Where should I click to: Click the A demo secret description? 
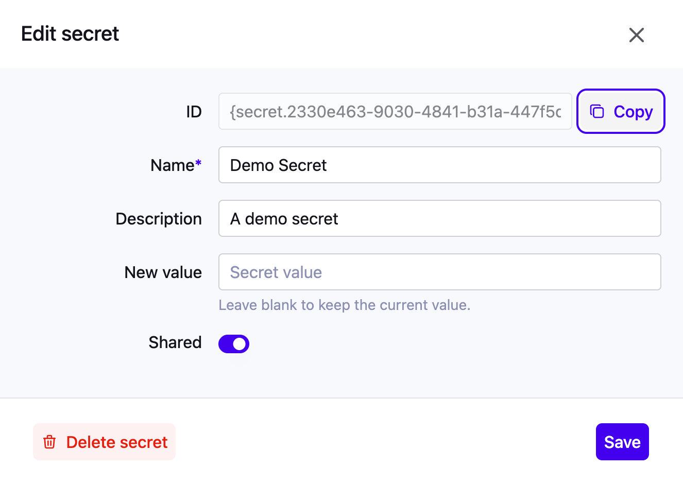439,218
